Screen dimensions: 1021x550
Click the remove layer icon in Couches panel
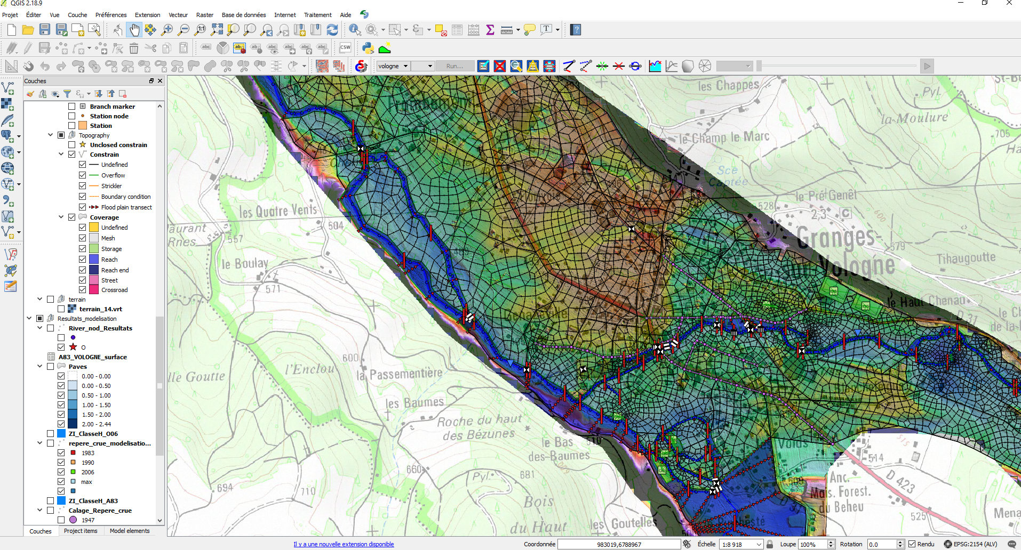tap(123, 94)
